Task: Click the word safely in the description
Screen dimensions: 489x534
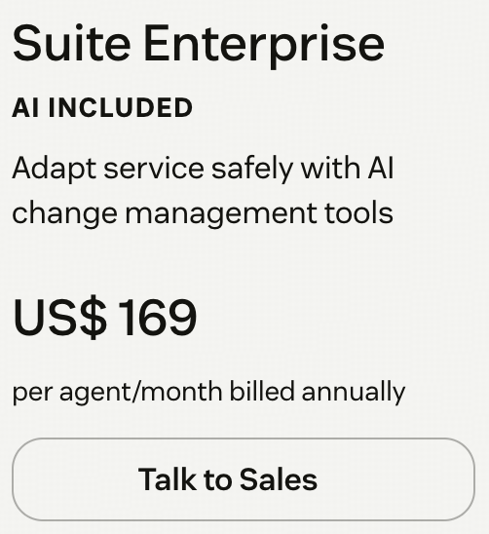Action: click(252, 169)
